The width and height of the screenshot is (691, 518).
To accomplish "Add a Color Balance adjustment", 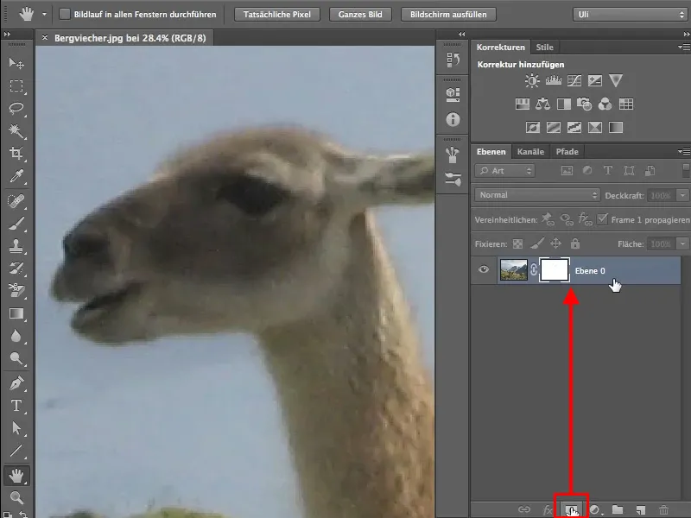I will pyautogui.click(x=542, y=104).
